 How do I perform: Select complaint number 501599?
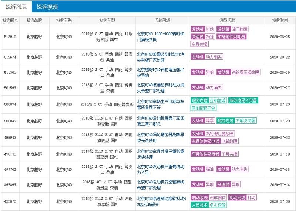[10, 88]
